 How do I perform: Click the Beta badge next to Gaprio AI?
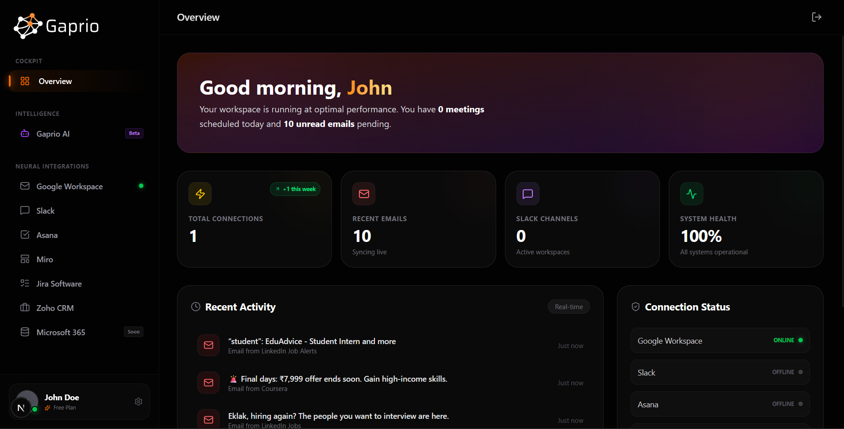[x=134, y=133]
